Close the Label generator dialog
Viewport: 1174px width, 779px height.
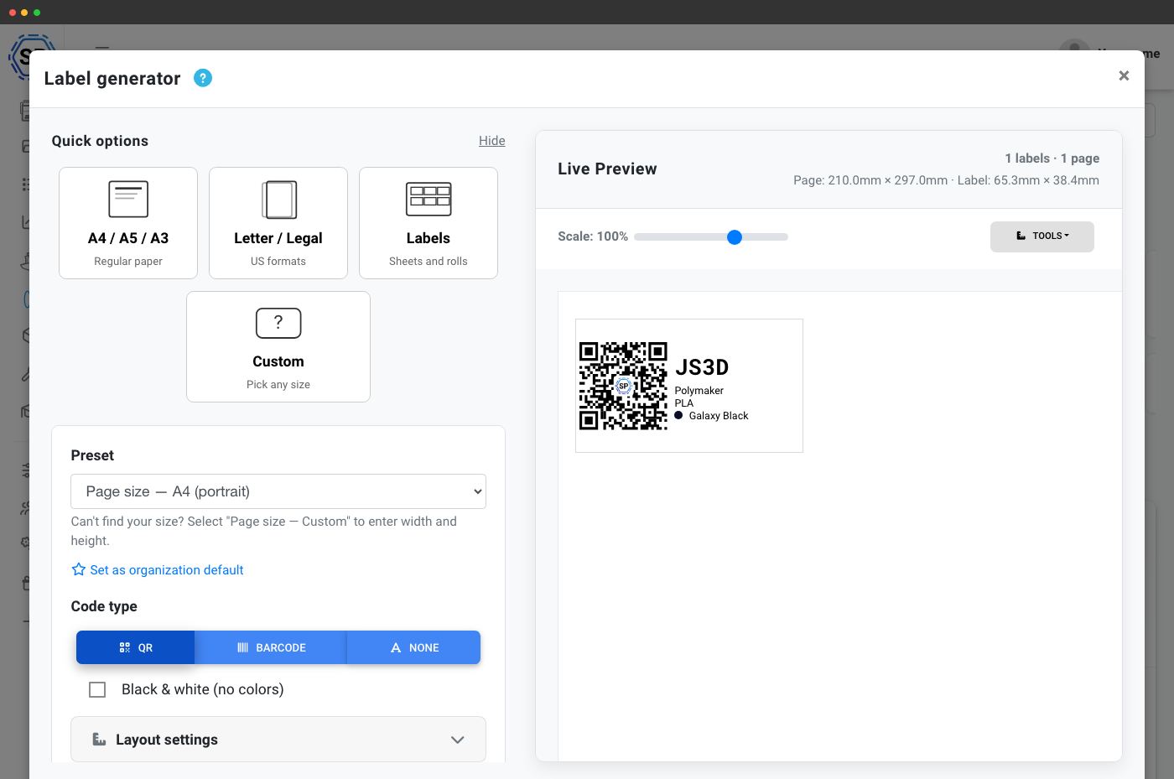click(1124, 75)
